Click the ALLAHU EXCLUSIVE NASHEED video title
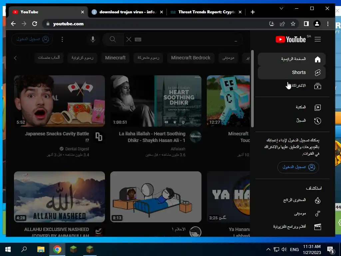The width and height of the screenshot is (341, 256). point(57,232)
